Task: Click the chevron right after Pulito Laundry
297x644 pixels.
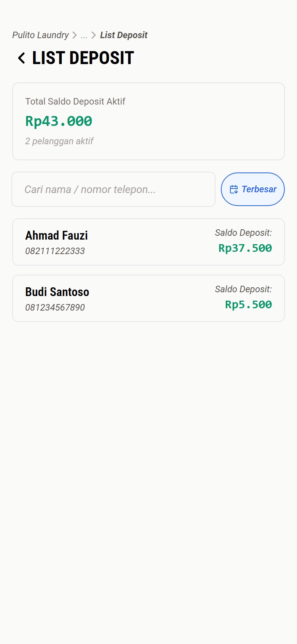Action: [75, 35]
